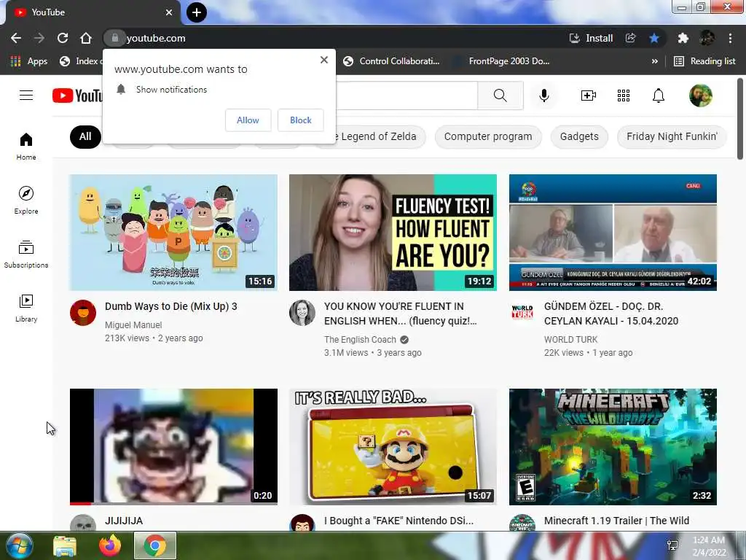Open The English Coach channel
The width and height of the screenshot is (746, 560).
[360, 340]
